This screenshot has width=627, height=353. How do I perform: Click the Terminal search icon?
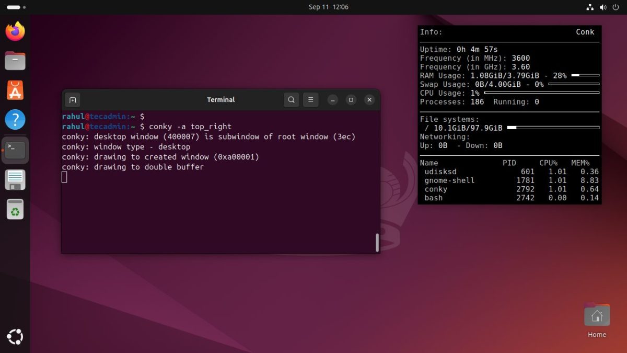pyautogui.click(x=292, y=100)
